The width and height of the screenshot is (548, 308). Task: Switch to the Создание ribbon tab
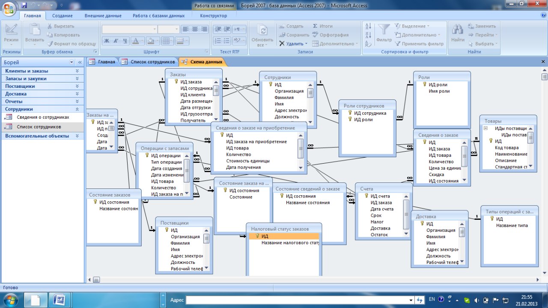point(63,16)
